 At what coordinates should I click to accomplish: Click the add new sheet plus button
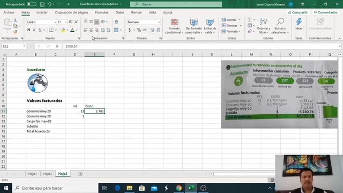80,174
